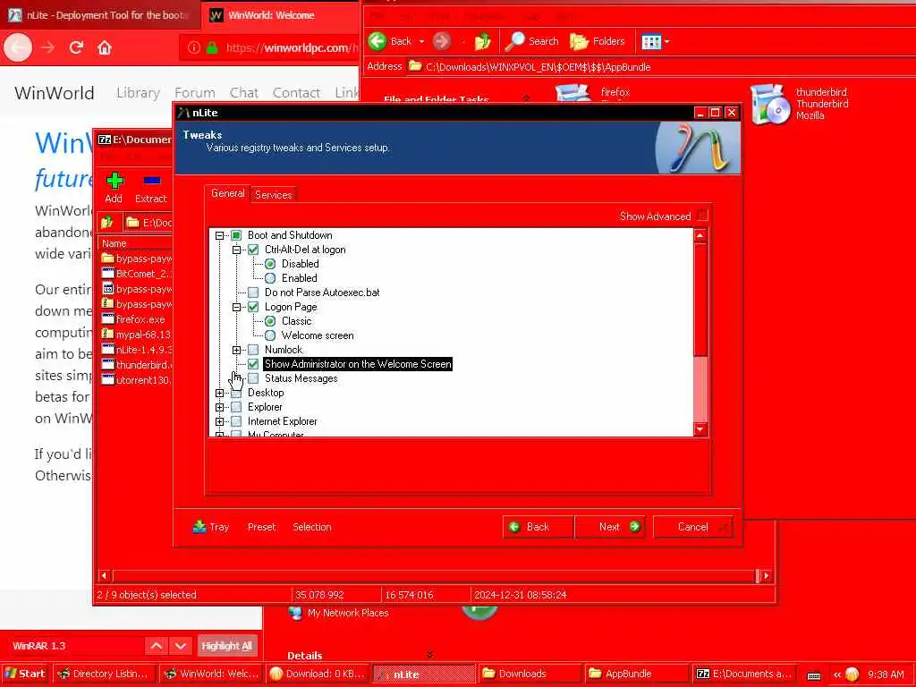This screenshot has height=687, width=916.
Task: Collapse the Logon Page node
Action: point(236,307)
